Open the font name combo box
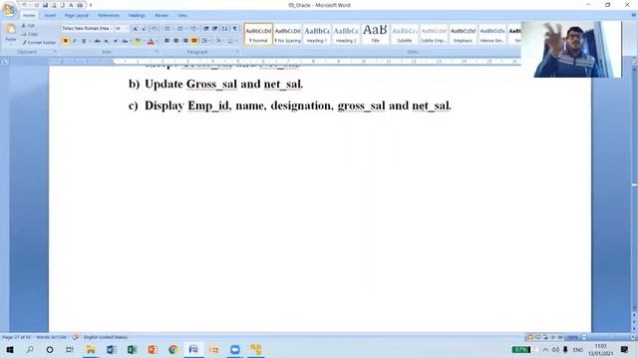This screenshot has height=358, width=638. (87, 29)
